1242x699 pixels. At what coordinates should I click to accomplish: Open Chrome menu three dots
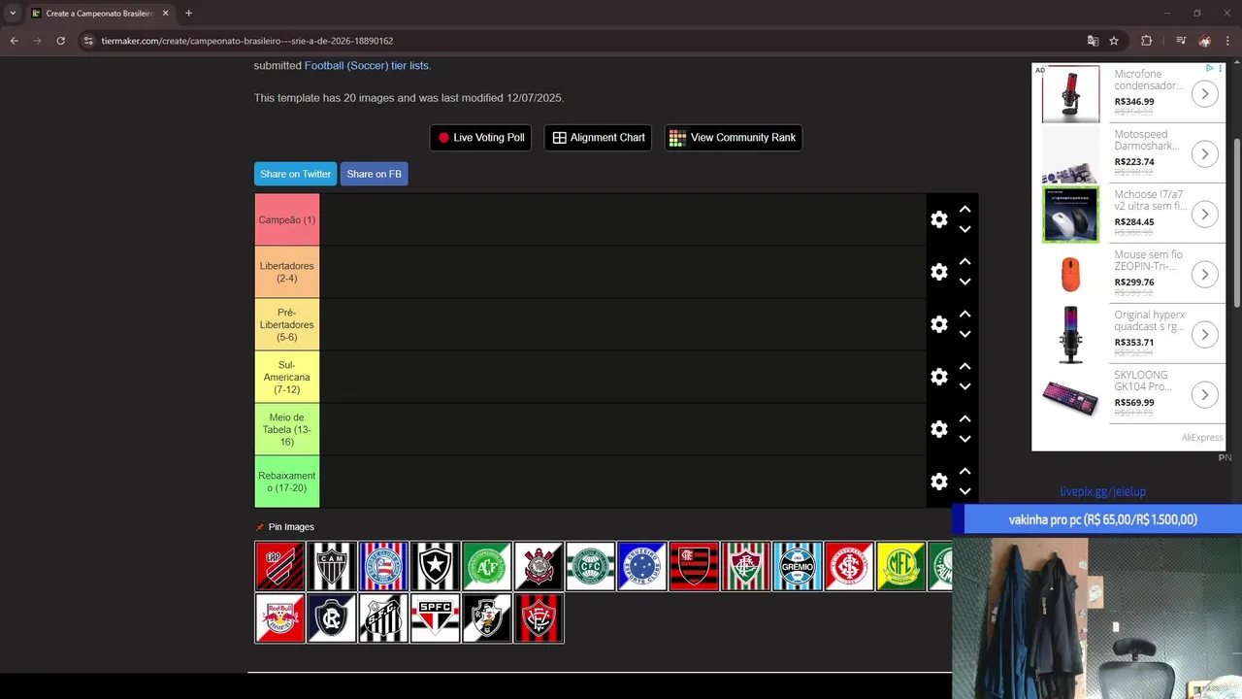tap(1227, 41)
